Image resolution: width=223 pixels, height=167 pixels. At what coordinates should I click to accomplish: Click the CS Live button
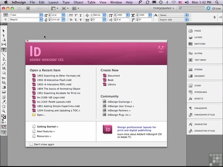[213, 8]
